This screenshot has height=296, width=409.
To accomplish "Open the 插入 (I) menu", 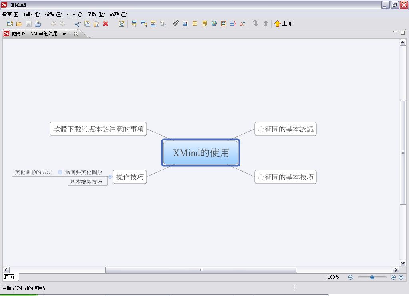I will (x=75, y=14).
